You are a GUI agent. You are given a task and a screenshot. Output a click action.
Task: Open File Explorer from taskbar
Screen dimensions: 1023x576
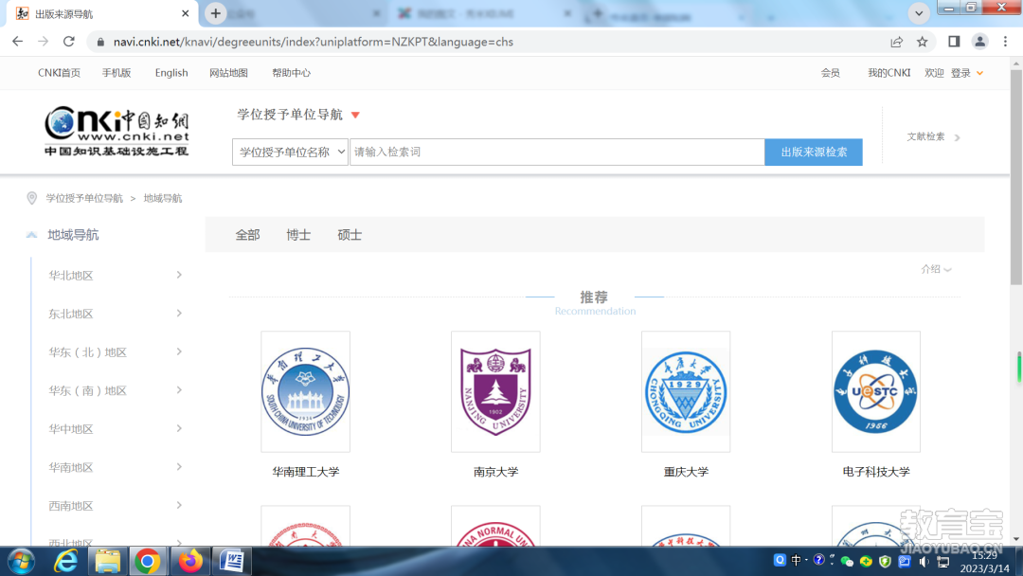pyautogui.click(x=108, y=561)
